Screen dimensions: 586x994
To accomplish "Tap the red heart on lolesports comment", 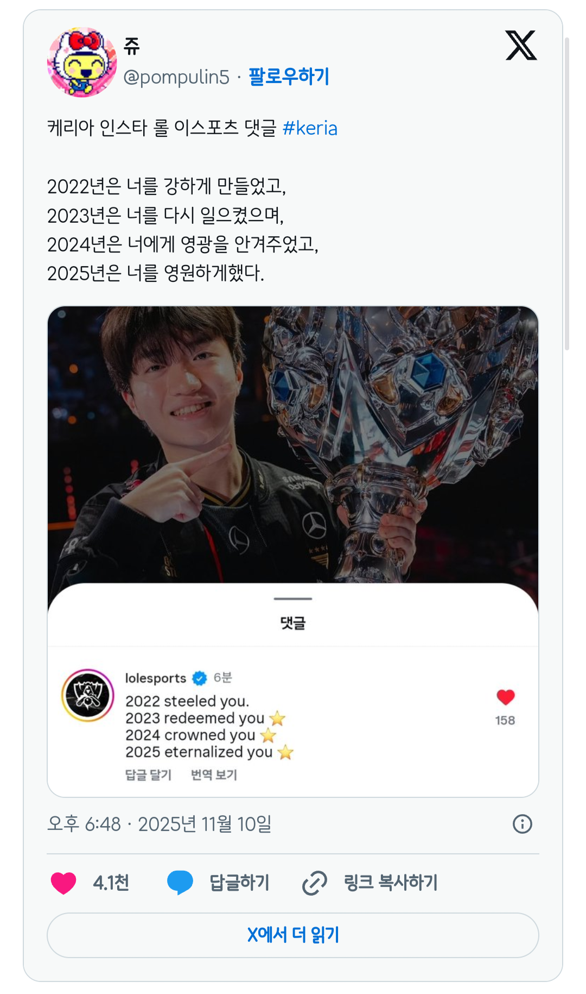I will coord(505,697).
